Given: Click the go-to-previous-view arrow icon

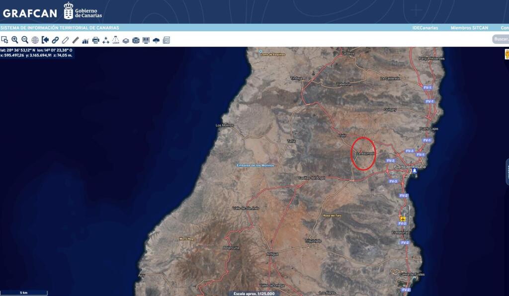Looking at the screenshot, I should (45, 40).
